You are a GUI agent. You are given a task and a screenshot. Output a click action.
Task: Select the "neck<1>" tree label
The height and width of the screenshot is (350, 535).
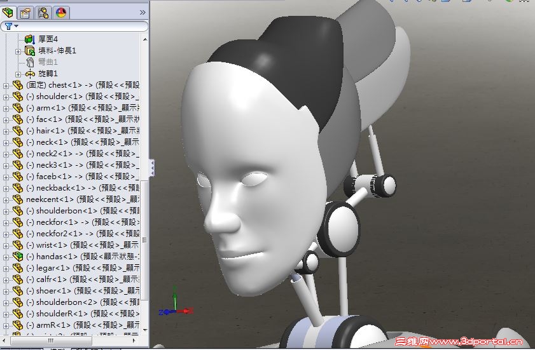(52, 142)
